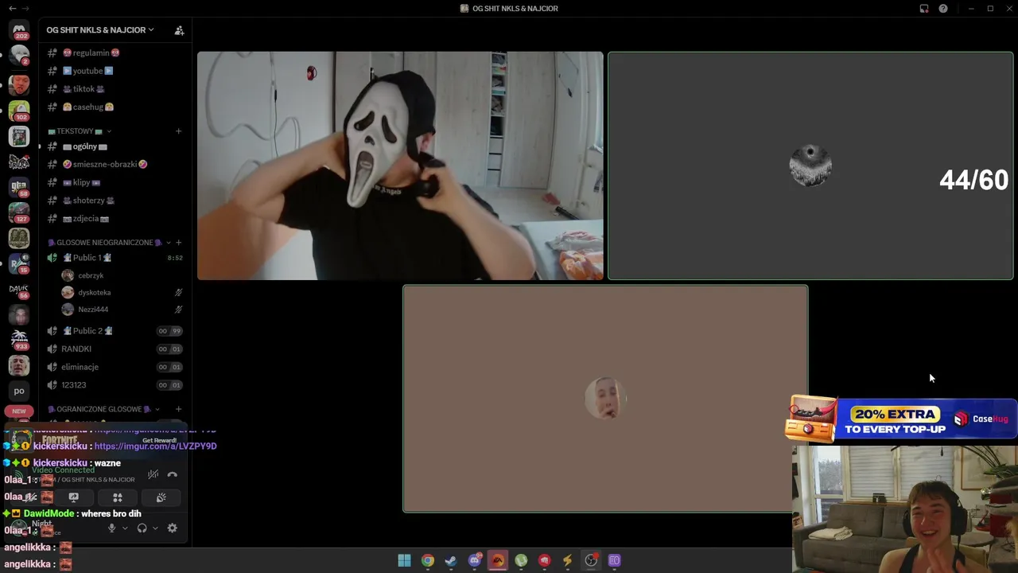
Task: Open the help question mark icon
Action: coord(943,9)
